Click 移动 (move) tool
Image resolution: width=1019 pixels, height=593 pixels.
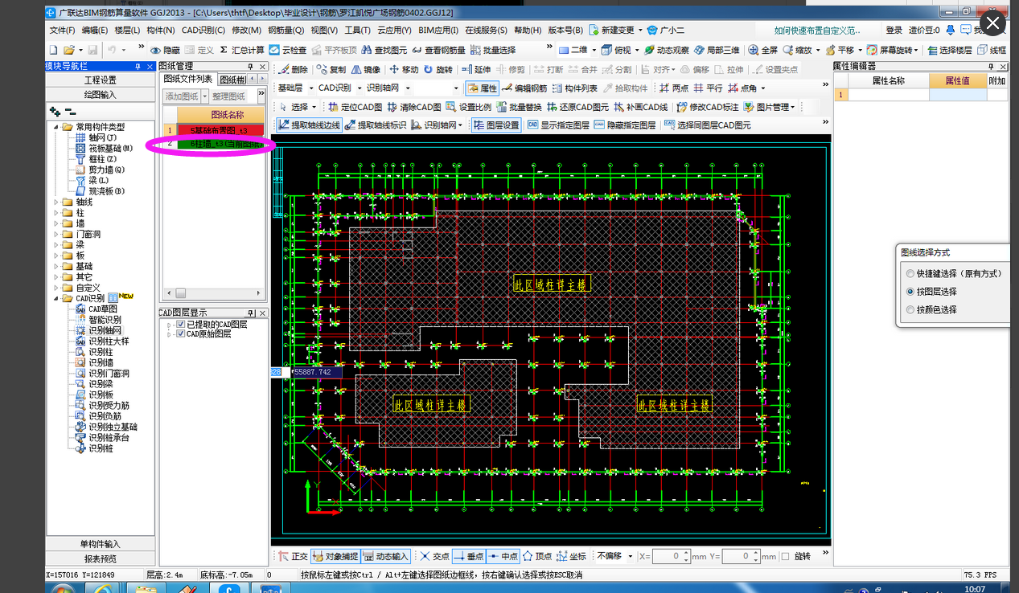pos(405,70)
